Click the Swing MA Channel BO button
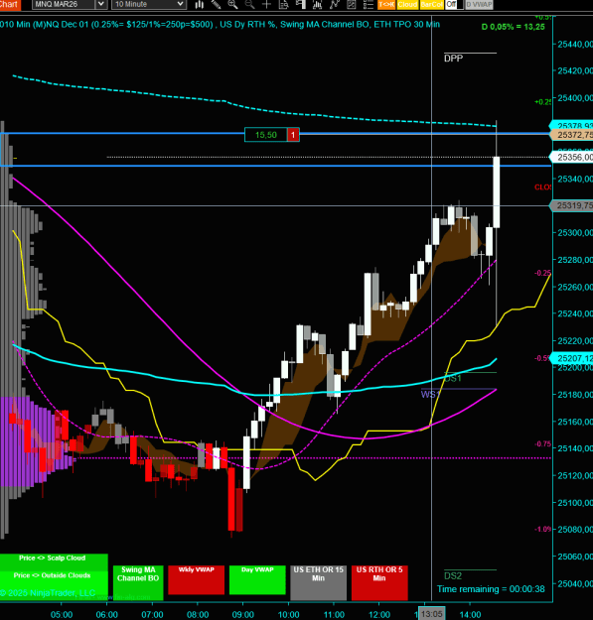 (x=138, y=580)
